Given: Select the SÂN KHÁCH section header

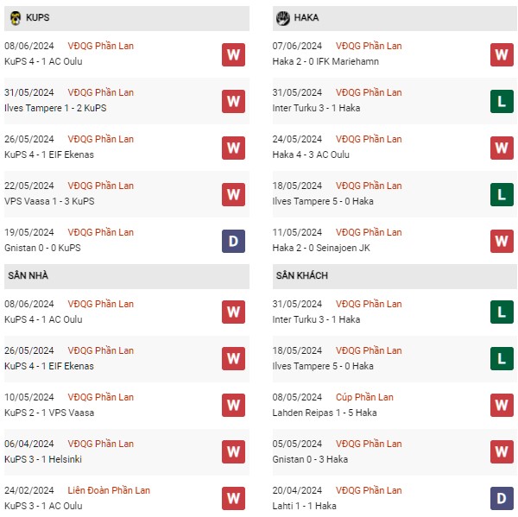Looking at the screenshot, I should coord(395,275).
